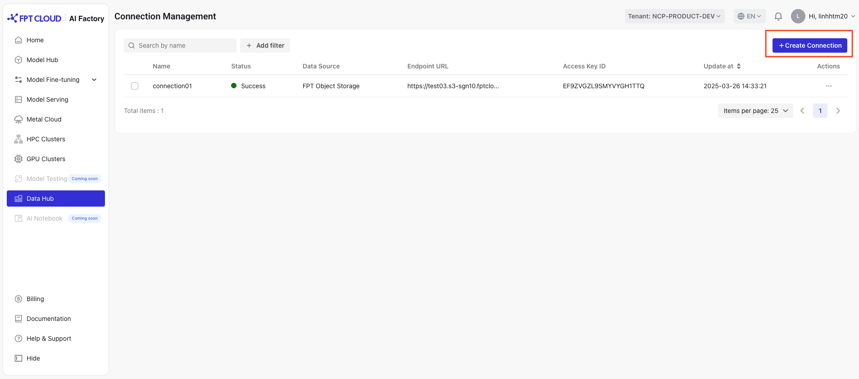Click the user avatar icon

[798, 16]
